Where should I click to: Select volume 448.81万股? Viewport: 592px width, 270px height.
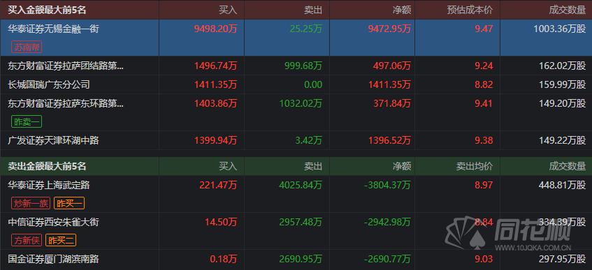pyautogui.click(x=562, y=185)
